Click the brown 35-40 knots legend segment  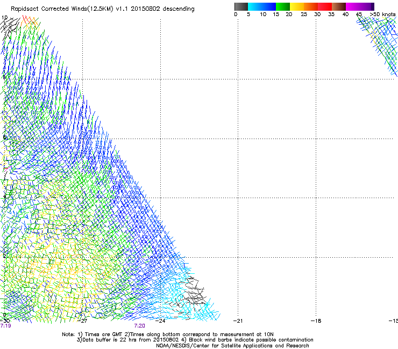[x=339, y=6]
